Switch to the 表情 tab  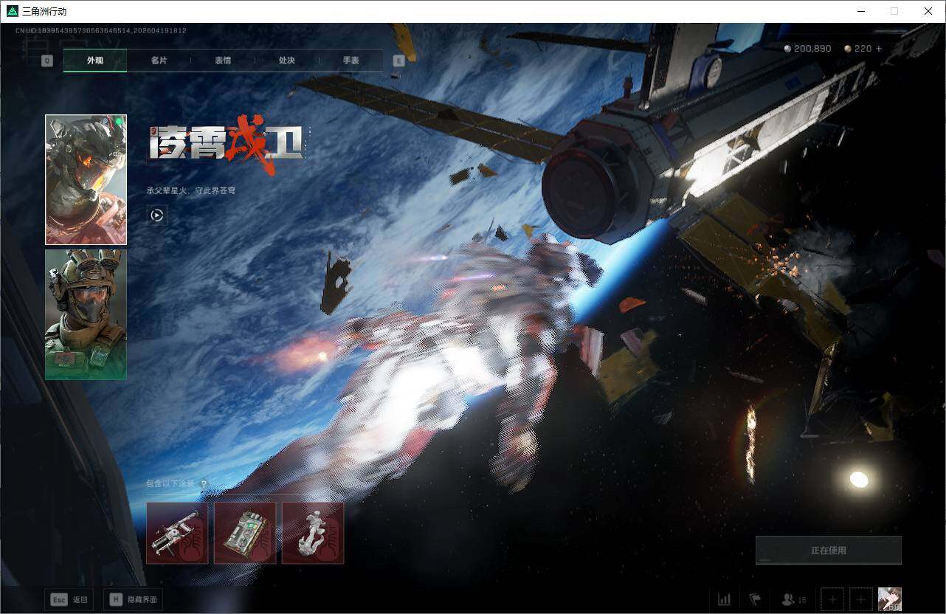222,61
